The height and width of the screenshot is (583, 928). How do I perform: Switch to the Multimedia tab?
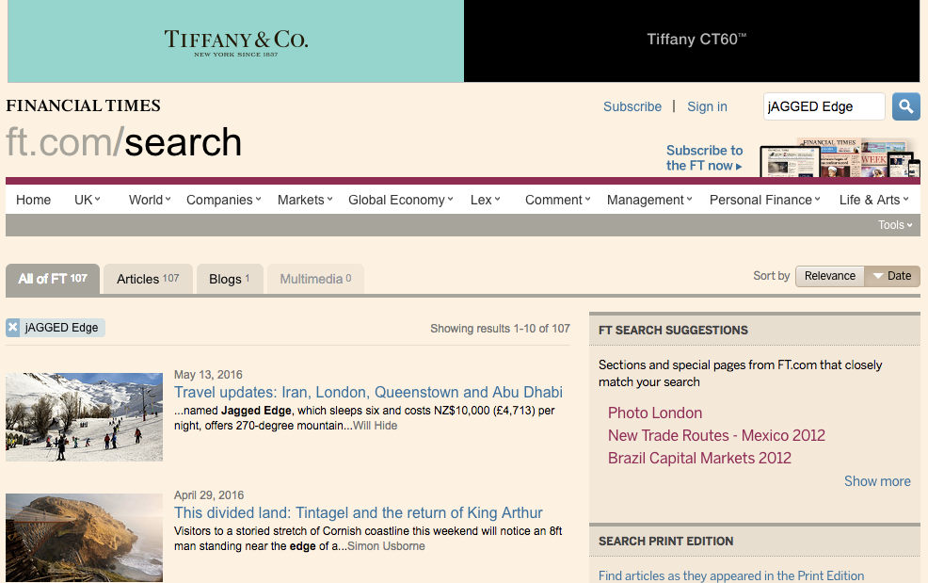[x=315, y=279]
